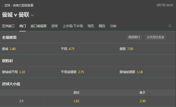Open the 进球 tab
The image size is (176, 107).
click(54, 26)
